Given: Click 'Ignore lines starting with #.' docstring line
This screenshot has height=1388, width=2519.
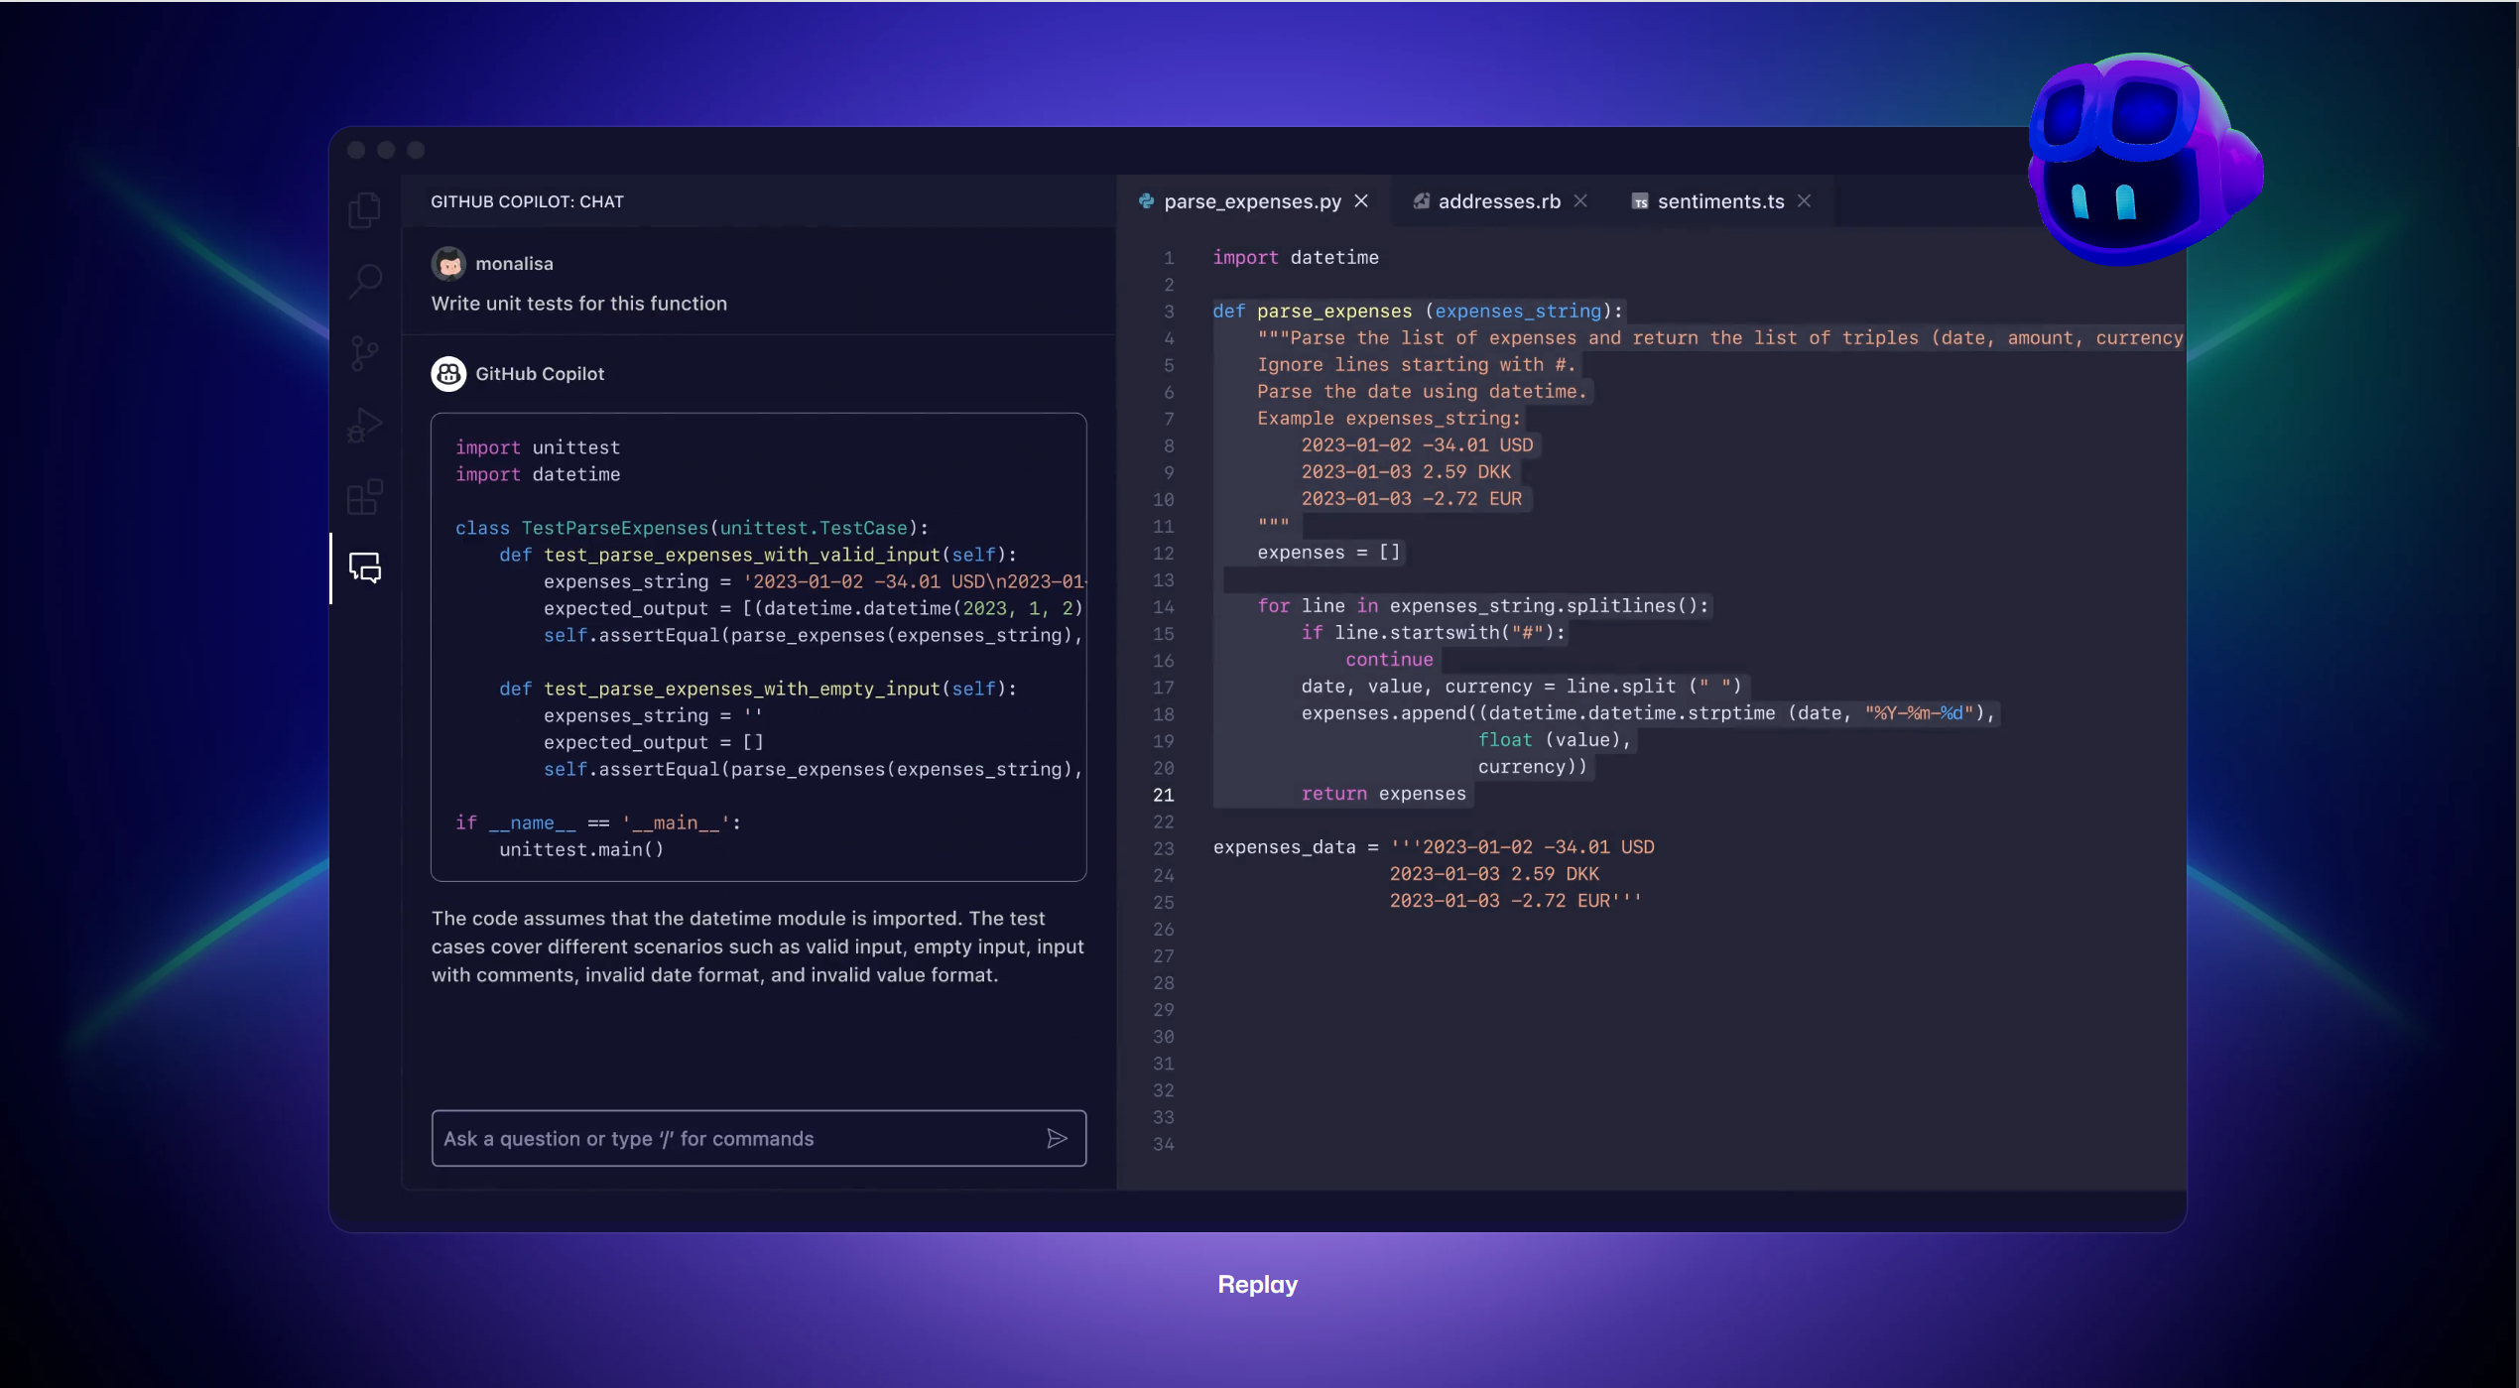Looking at the screenshot, I should pyautogui.click(x=1416, y=365).
